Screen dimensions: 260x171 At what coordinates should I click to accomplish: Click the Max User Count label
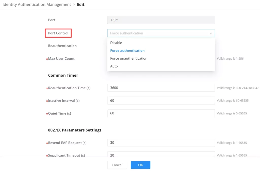point(61,59)
